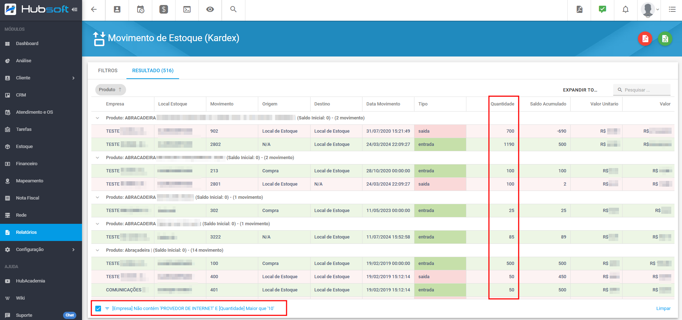
Task: Collapse ABRACADEIRA group containing movimento 302
Action: point(97,197)
